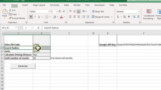Increase font size with the larger A icon
161x90 pixels.
(x=60, y=11)
